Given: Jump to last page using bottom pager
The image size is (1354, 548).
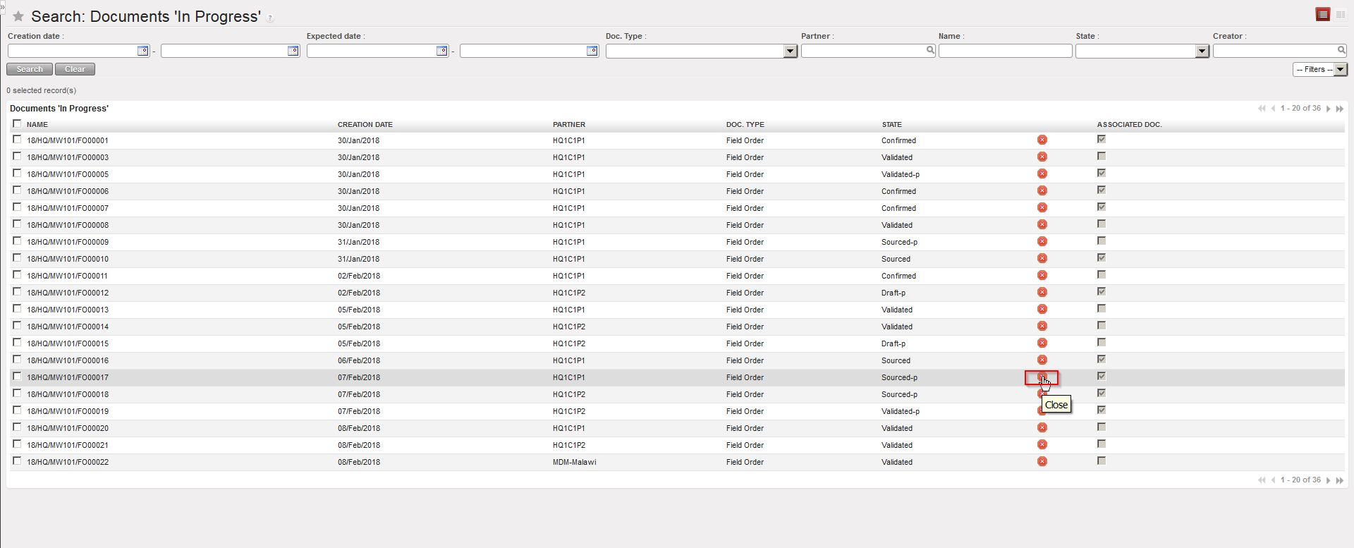Looking at the screenshot, I should (x=1340, y=480).
